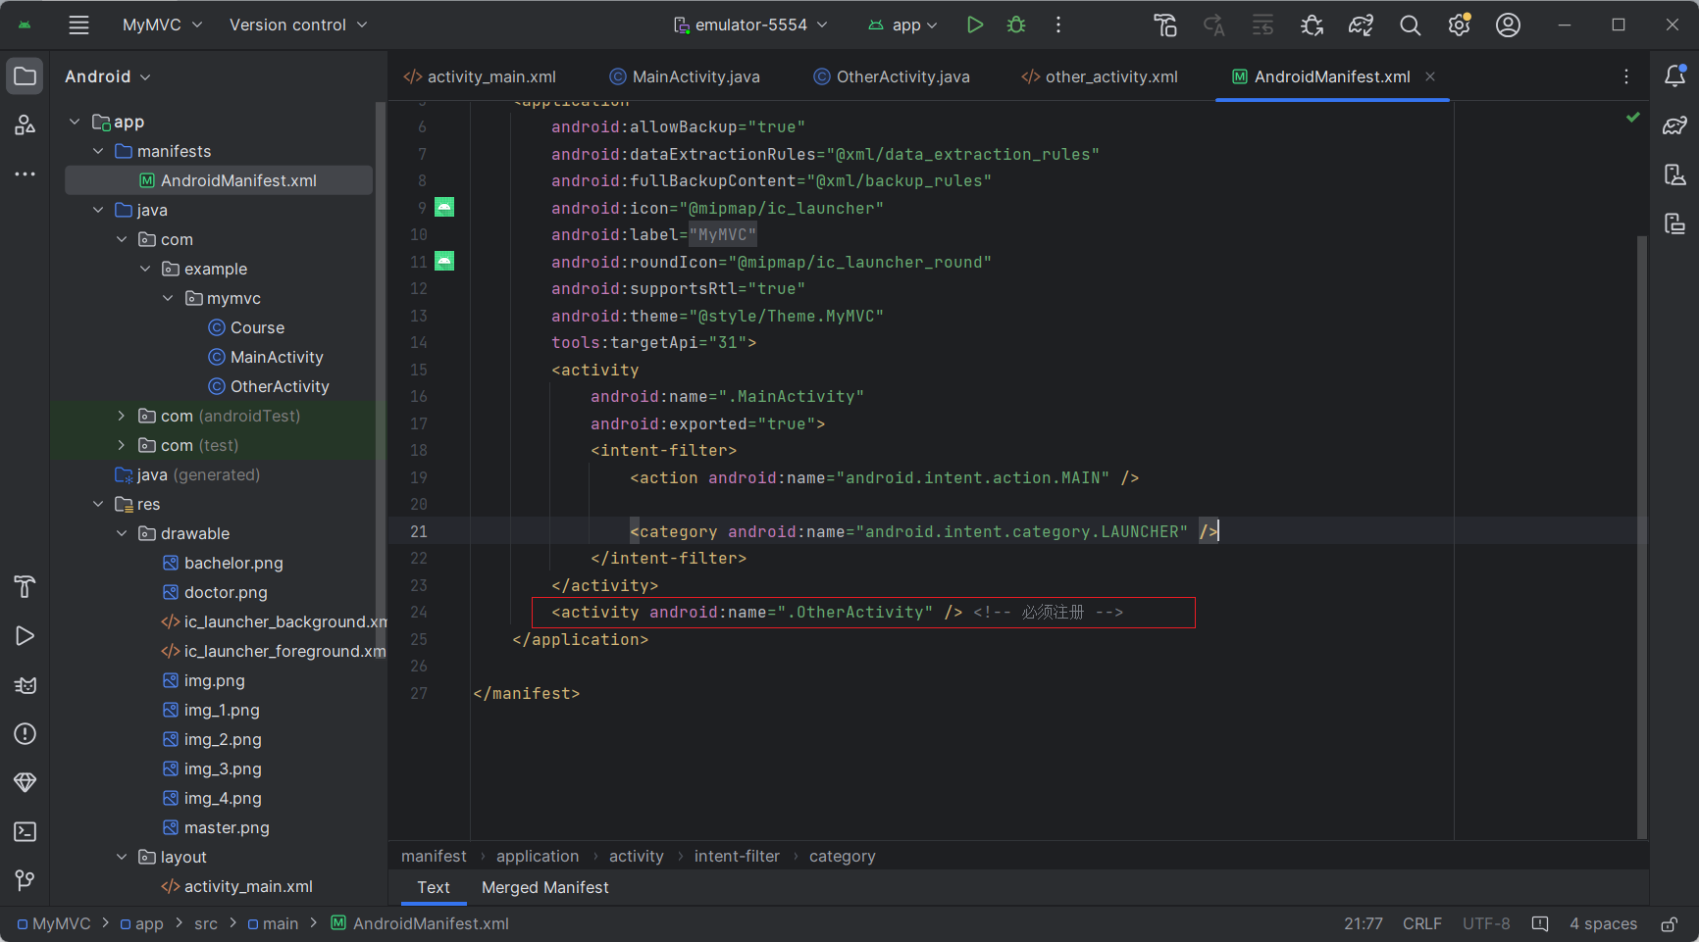Switch to OtherActivity.java tab
The height and width of the screenshot is (942, 1699).
892,76
